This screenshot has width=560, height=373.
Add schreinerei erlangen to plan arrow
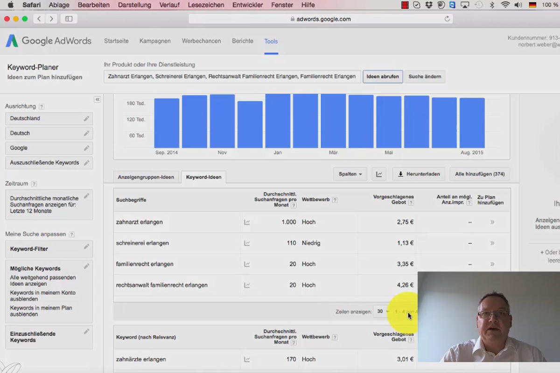[x=492, y=243]
